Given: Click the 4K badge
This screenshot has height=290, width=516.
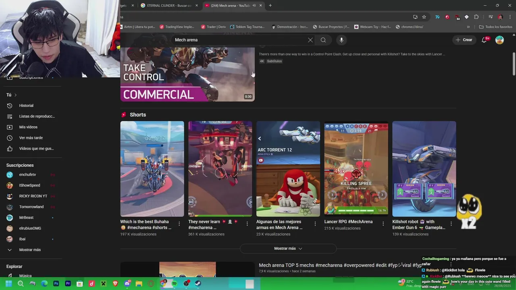Looking at the screenshot, I should (x=262, y=61).
